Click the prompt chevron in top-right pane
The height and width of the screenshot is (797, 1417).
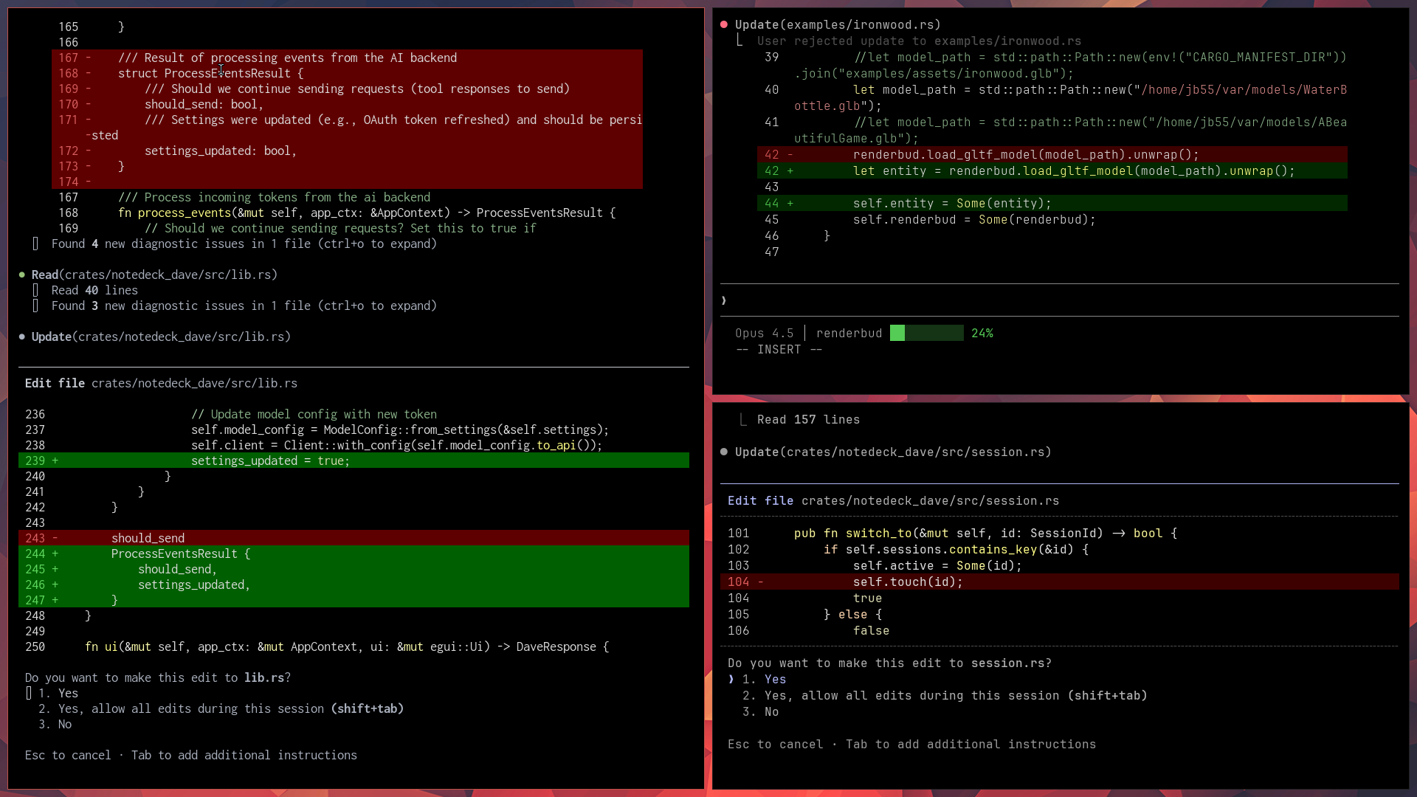click(x=724, y=300)
